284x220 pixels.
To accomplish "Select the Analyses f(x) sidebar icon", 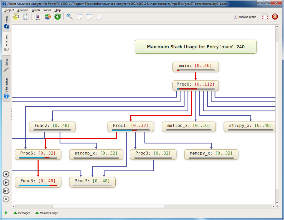I will 6,49.
